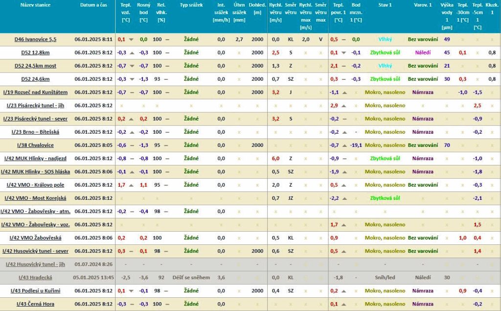Go to the D52 24,5km most station
The image size is (501, 311).
35,66
